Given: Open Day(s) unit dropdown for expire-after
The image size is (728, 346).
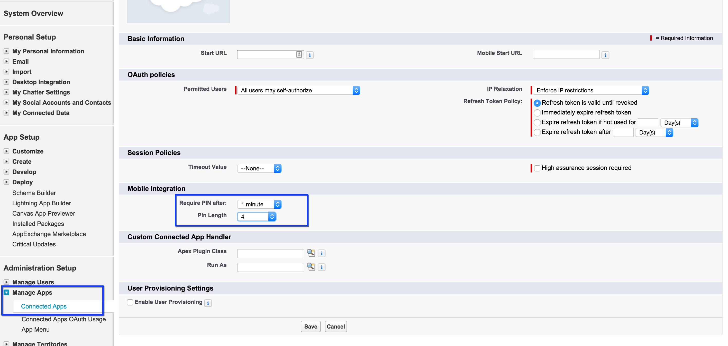Looking at the screenshot, I should (654, 132).
